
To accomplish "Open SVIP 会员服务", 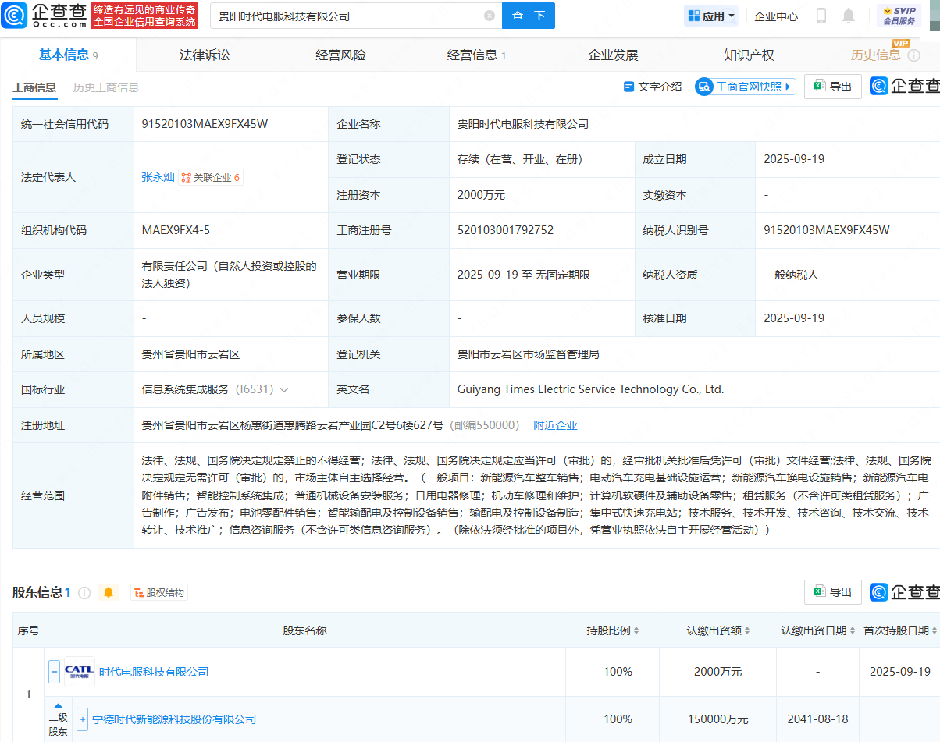I will pos(899,16).
